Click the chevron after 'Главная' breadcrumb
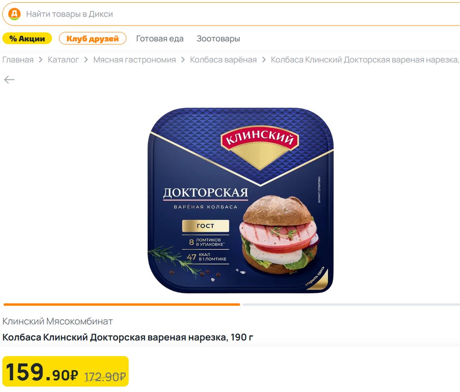Viewport: 460px width, 392px height. pos(41,60)
